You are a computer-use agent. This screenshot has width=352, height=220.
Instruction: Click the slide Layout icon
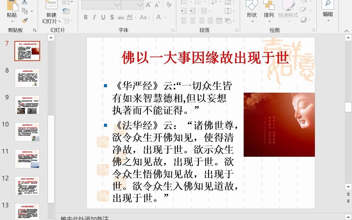click(x=66, y=2)
